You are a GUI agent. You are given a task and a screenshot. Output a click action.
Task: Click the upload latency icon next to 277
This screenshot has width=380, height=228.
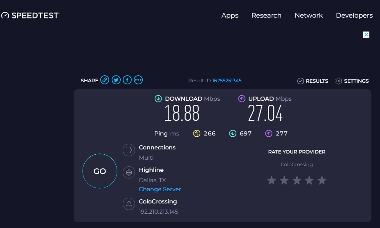(269, 133)
